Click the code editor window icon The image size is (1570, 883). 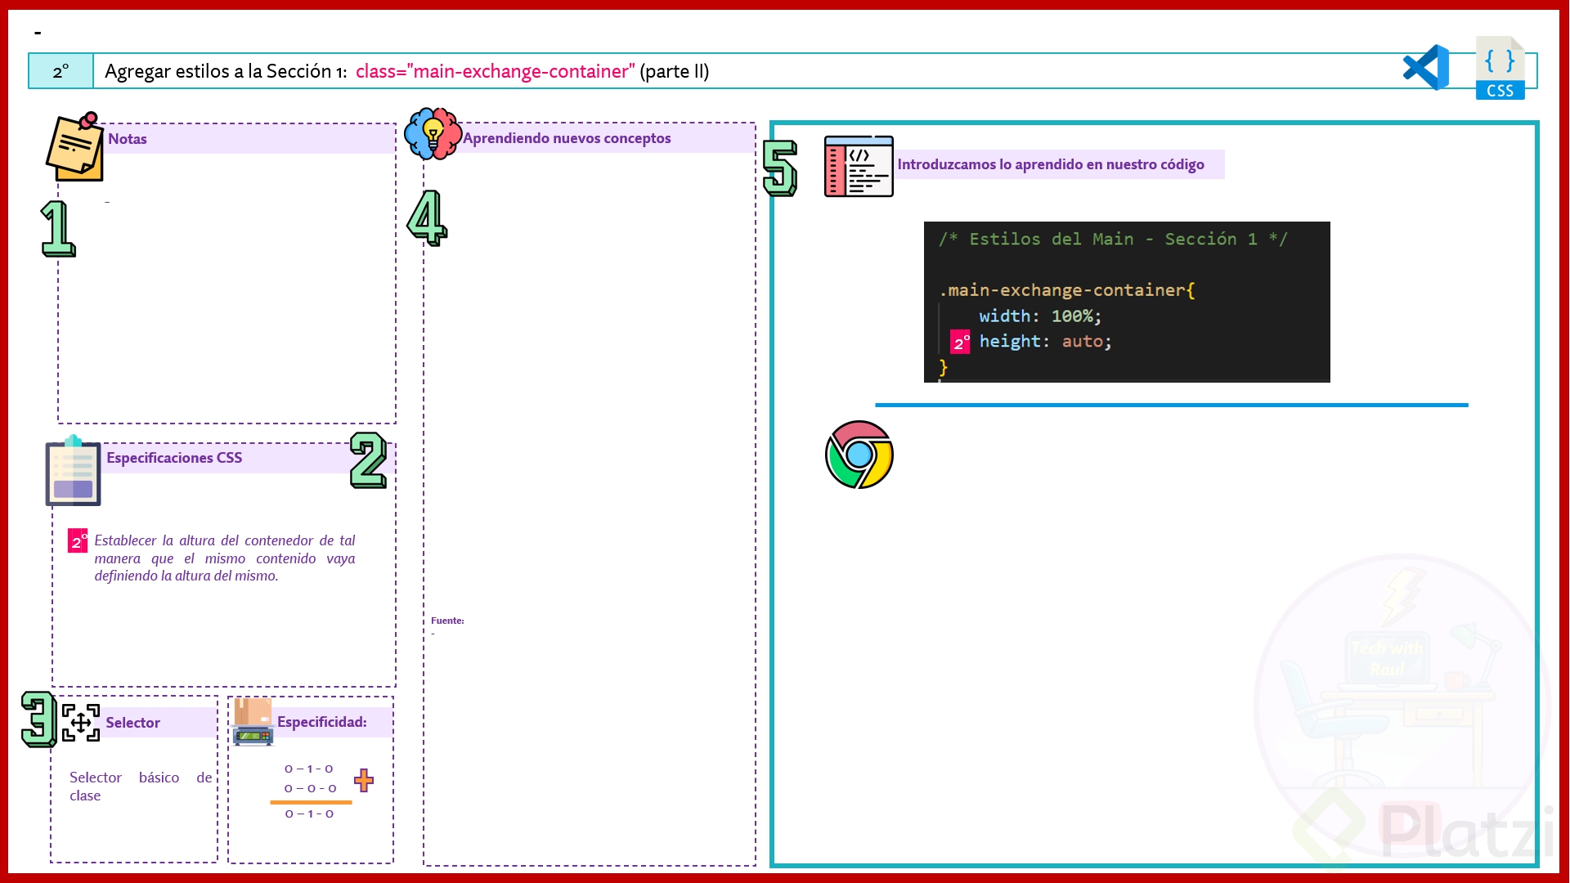click(x=859, y=166)
